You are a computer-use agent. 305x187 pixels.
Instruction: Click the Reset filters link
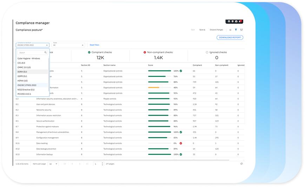[94, 45]
